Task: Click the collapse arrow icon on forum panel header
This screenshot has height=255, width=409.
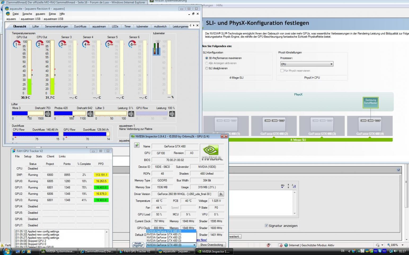Action: click(x=398, y=170)
